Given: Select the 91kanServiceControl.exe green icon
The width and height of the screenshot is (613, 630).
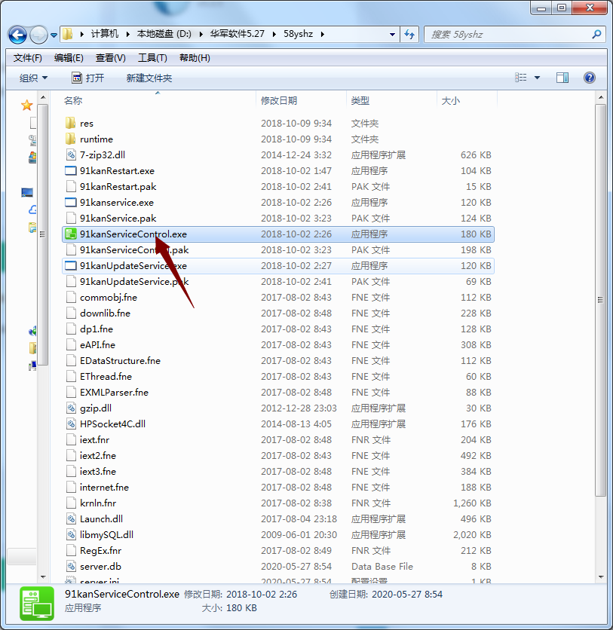Looking at the screenshot, I should pyautogui.click(x=71, y=234).
